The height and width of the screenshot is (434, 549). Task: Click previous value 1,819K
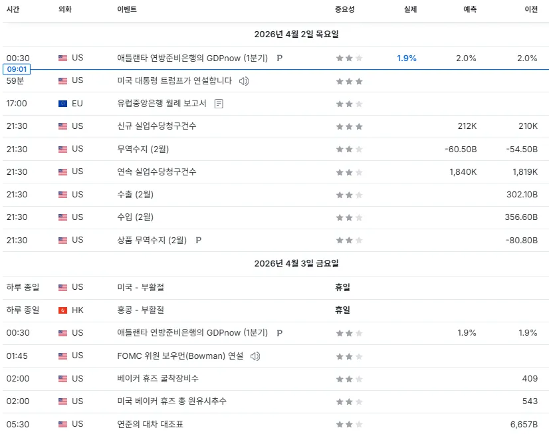525,172
